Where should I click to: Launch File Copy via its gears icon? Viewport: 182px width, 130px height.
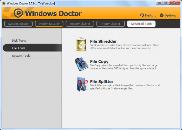82,64
